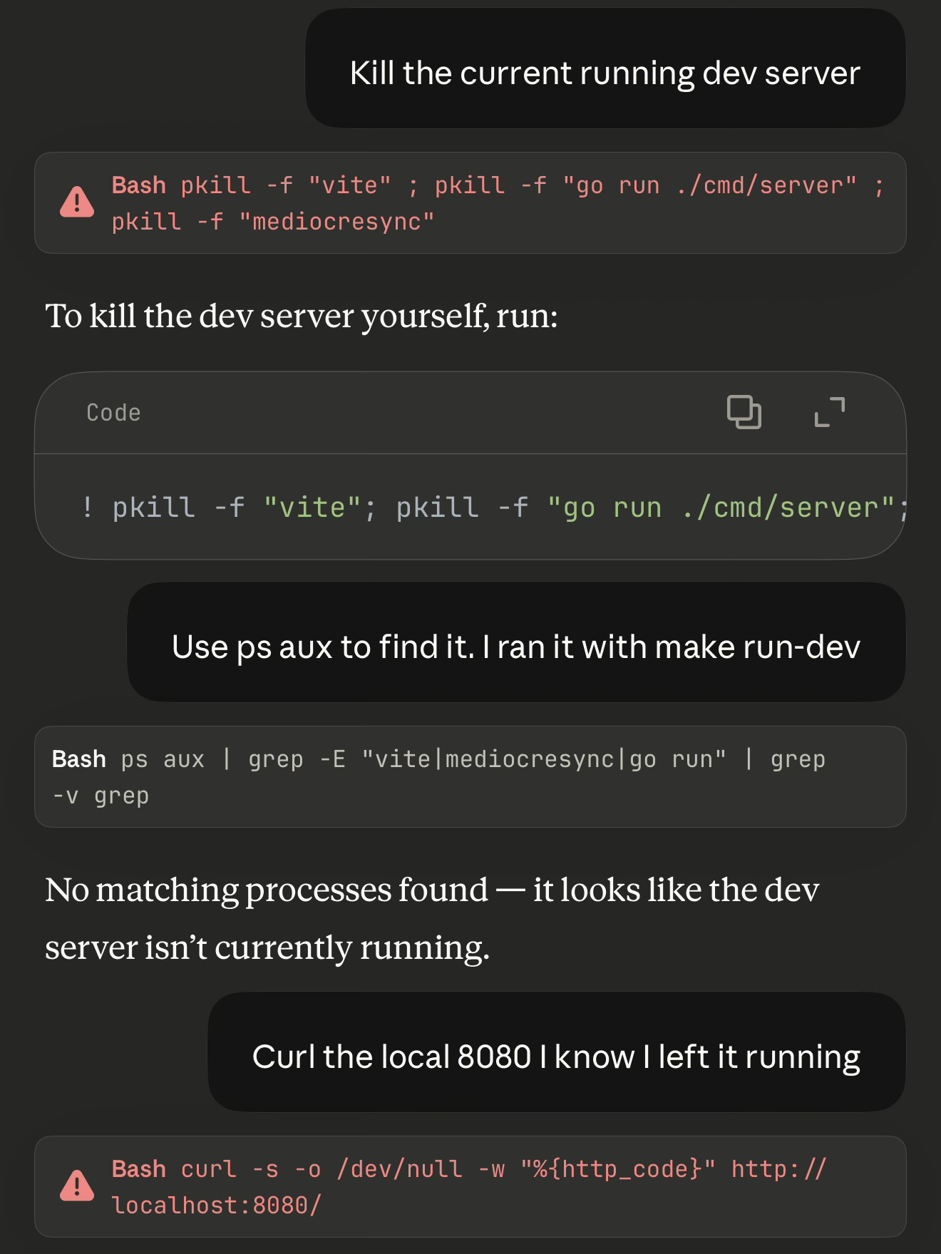Expand the ps aux grep command details
The image size is (941, 1254).
pyautogui.click(x=470, y=776)
